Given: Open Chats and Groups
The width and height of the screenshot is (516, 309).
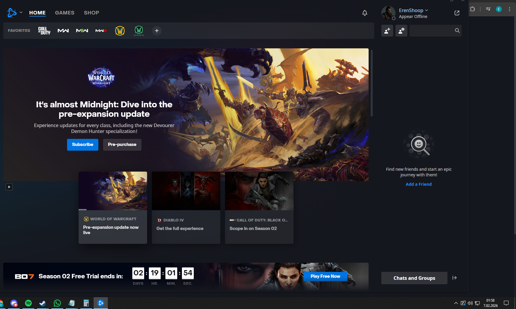Looking at the screenshot, I should pyautogui.click(x=414, y=278).
